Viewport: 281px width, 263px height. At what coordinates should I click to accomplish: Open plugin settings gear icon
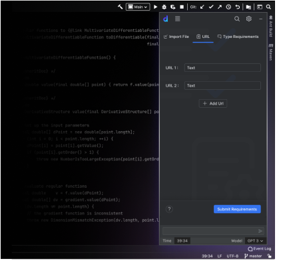pos(249,19)
